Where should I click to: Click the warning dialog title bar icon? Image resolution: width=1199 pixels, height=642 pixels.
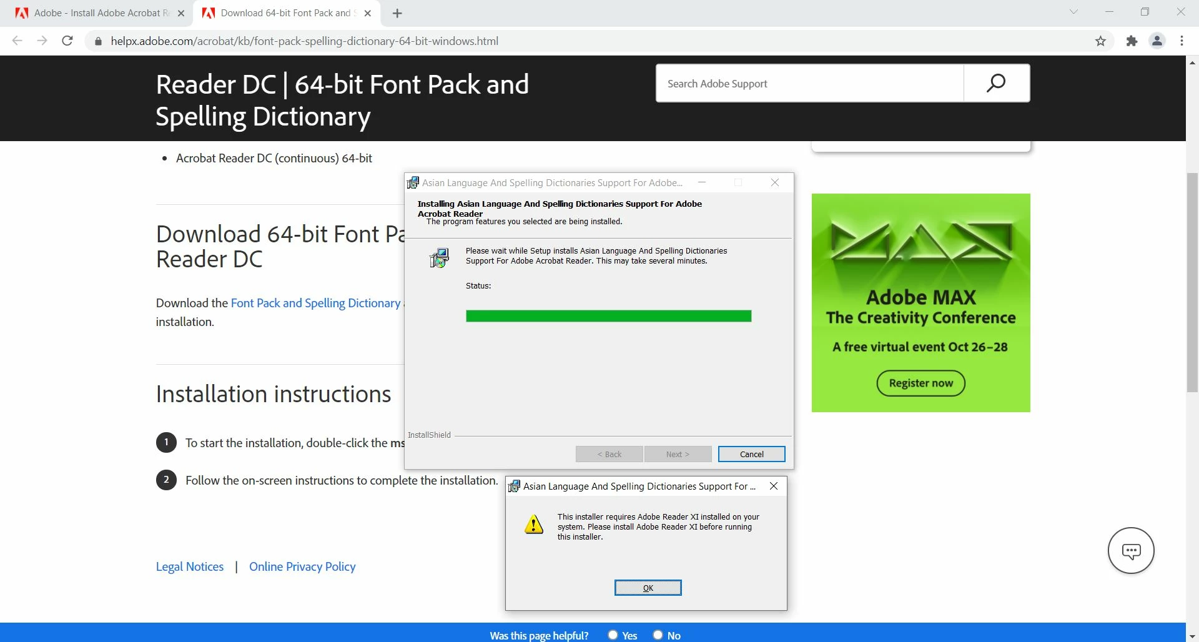(x=514, y=486)
